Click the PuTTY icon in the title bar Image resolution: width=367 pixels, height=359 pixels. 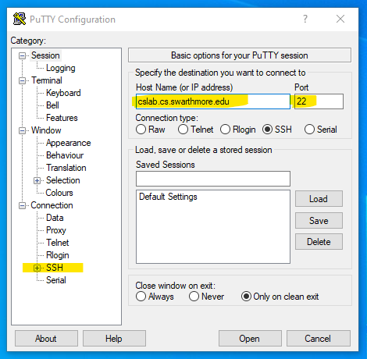coord(20,20)
